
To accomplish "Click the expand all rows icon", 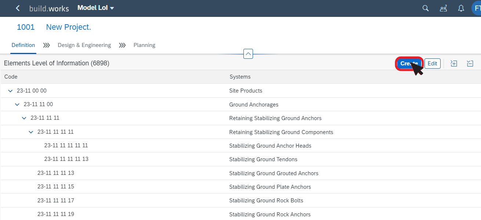I will (454, 64).
